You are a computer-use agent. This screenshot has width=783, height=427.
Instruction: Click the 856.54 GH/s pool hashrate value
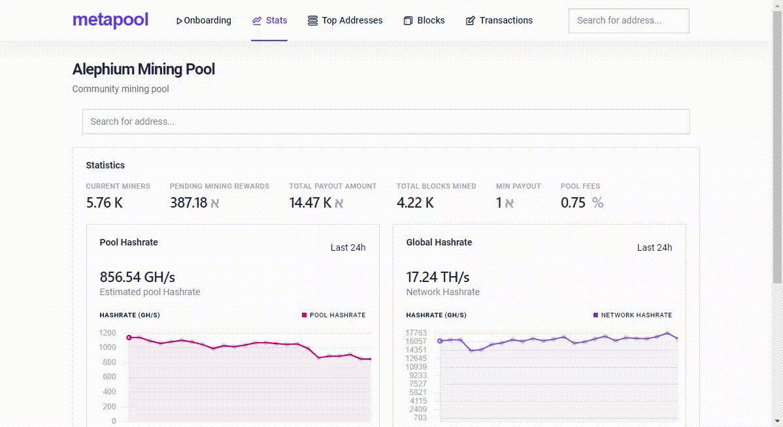click(137, 277)
